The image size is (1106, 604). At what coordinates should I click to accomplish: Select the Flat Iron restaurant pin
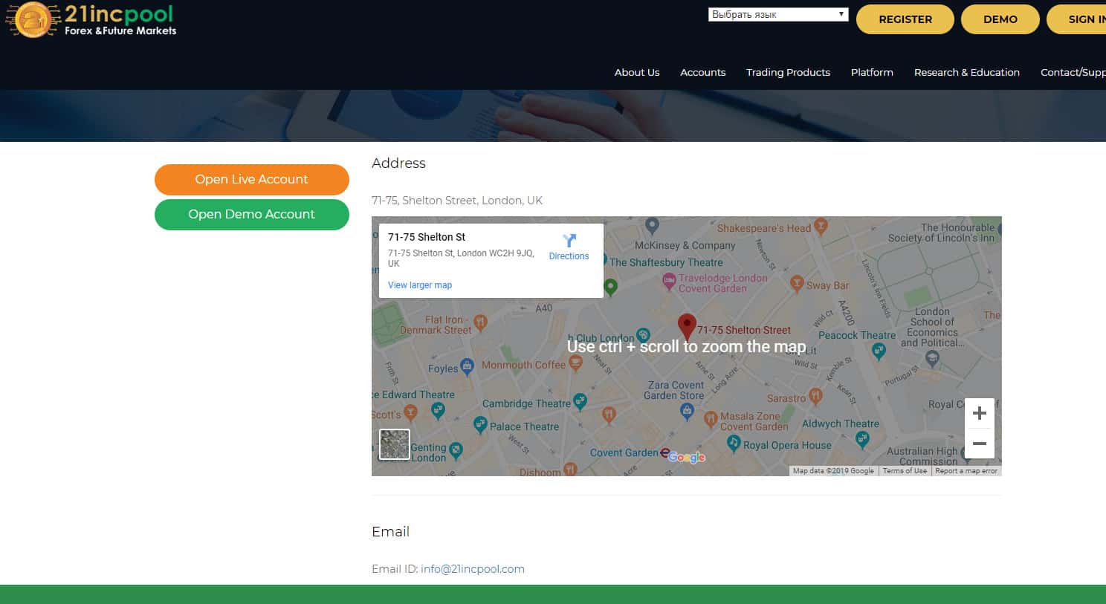click(480, 322)
